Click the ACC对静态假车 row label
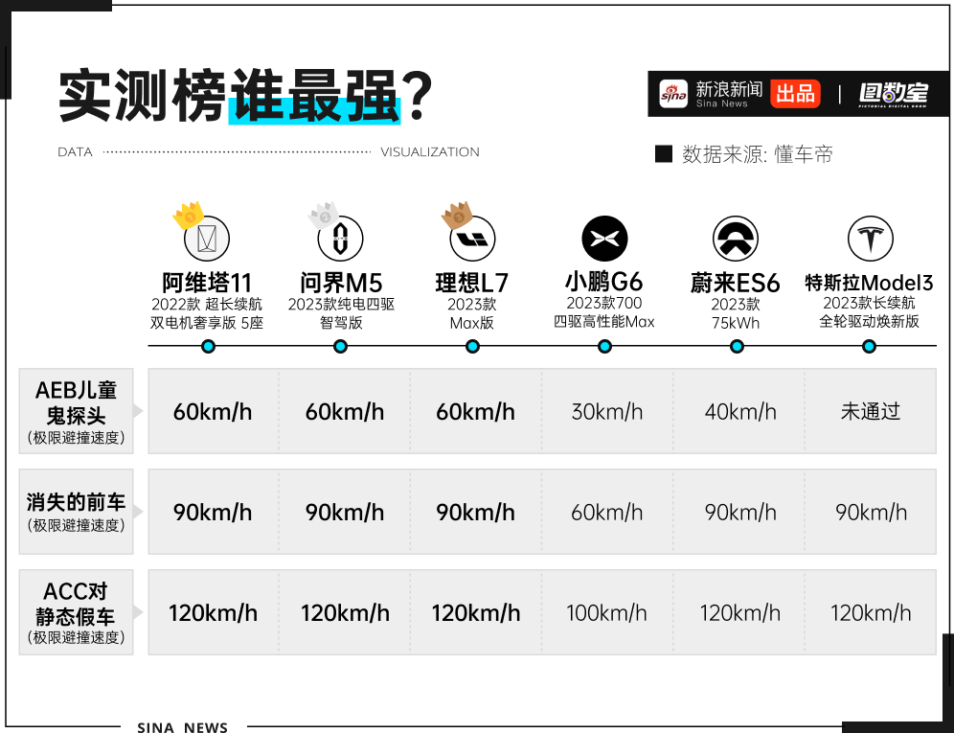The height and width of the screenshot is (733, 954). coord(76,612)
